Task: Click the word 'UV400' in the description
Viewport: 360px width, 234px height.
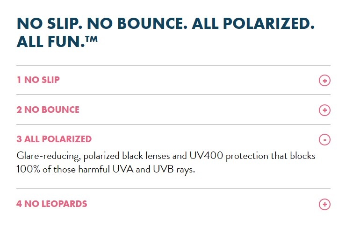Action: [x=206, y=156]
